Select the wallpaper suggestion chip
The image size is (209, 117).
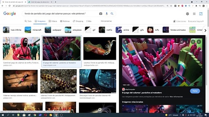[x=53, y=30]
